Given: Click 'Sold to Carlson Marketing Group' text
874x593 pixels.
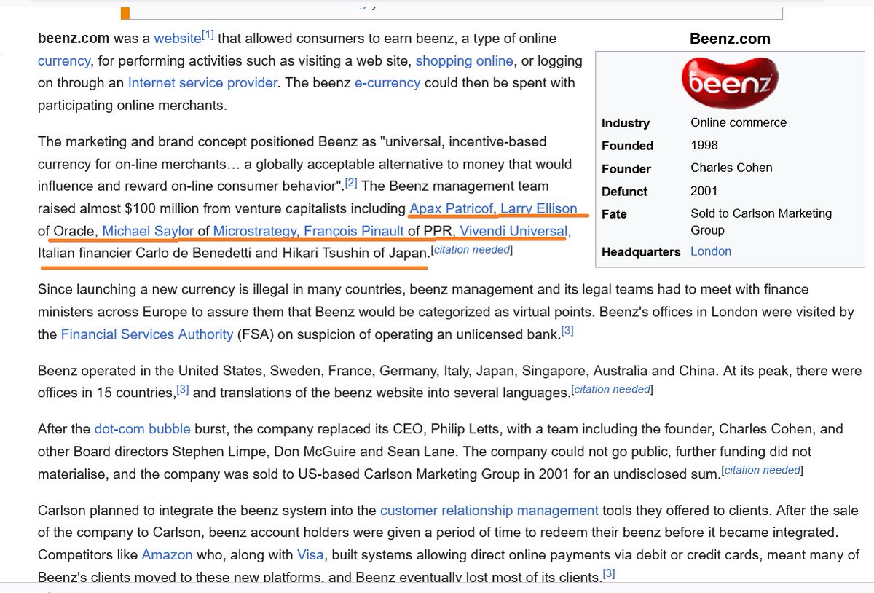Looking at the screenshot, I should (x=761, y=221).
